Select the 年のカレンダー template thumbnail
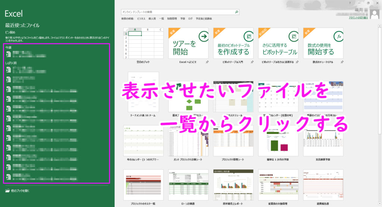Viewport: 382px width, 207px height. [x=143, y=141]
